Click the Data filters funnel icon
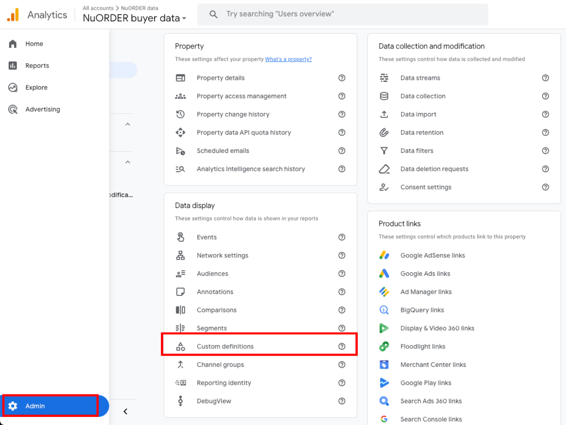Image resolution: width=566 pixels, height=425 pixels. tap(384, 151)
